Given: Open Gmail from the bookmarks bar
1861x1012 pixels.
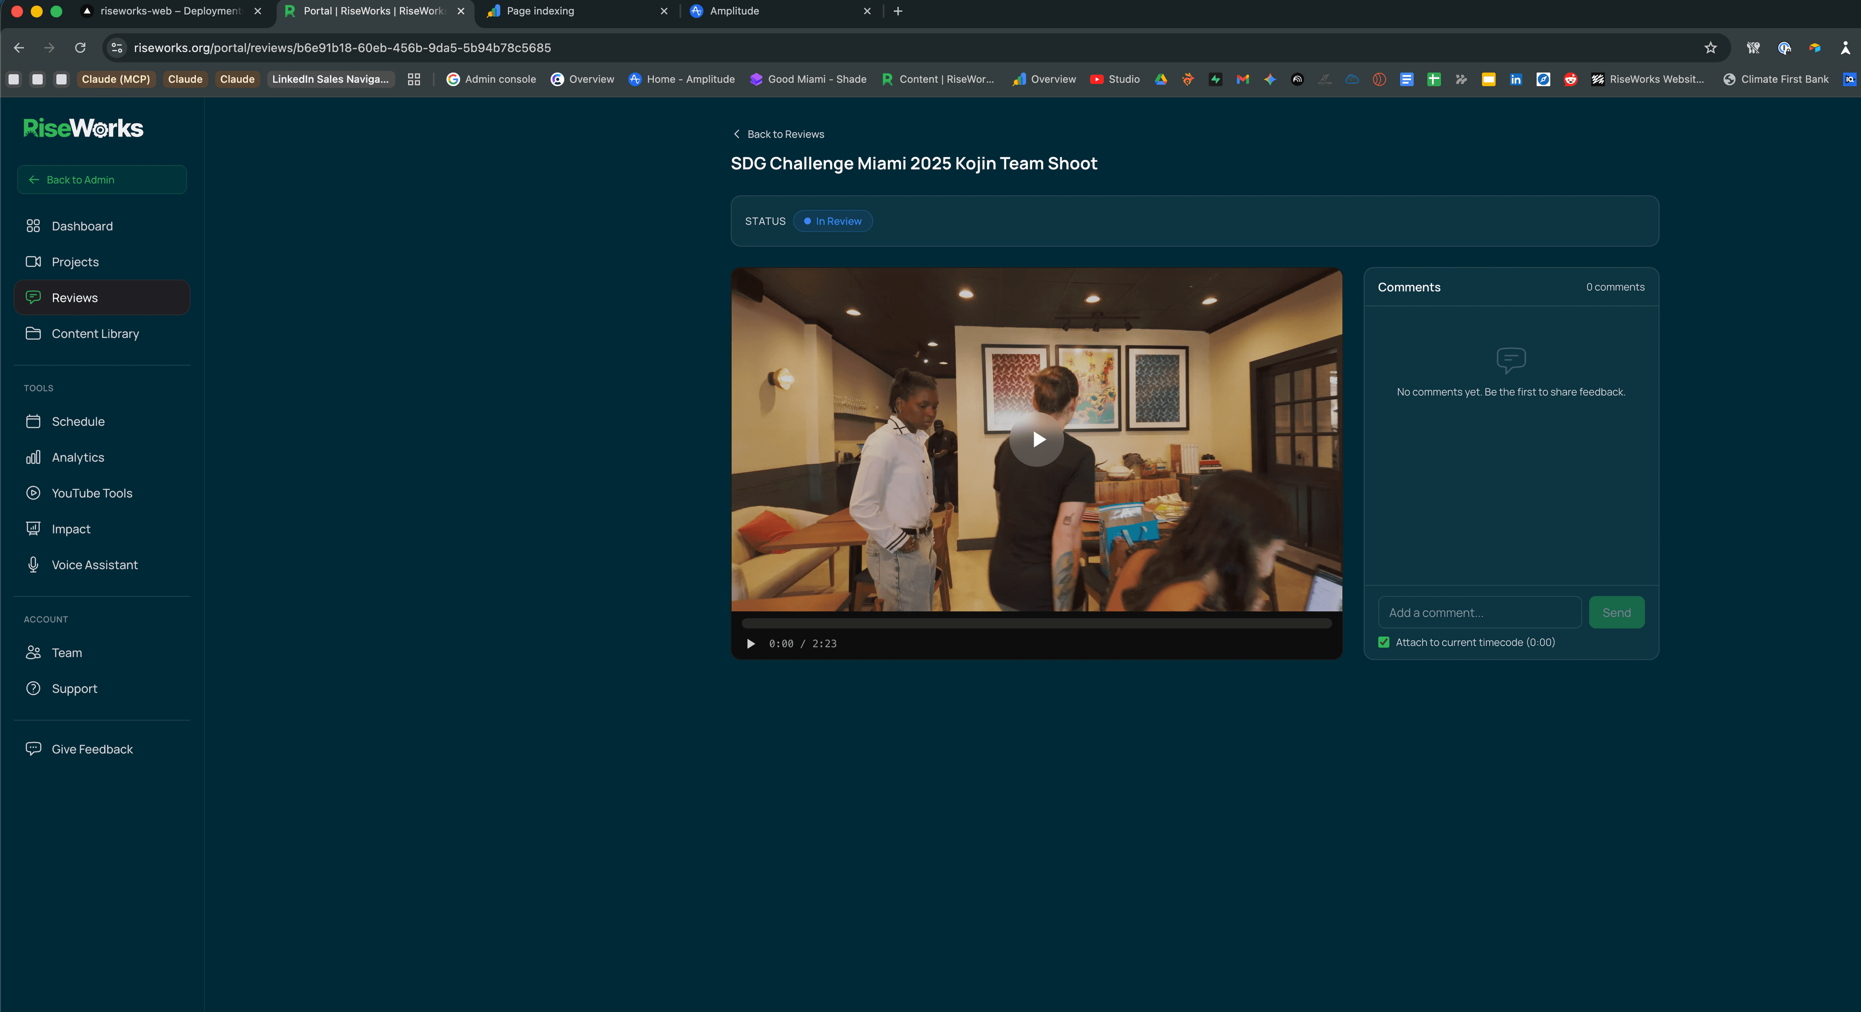Looking at the screenshot, I should [1243, 79].
